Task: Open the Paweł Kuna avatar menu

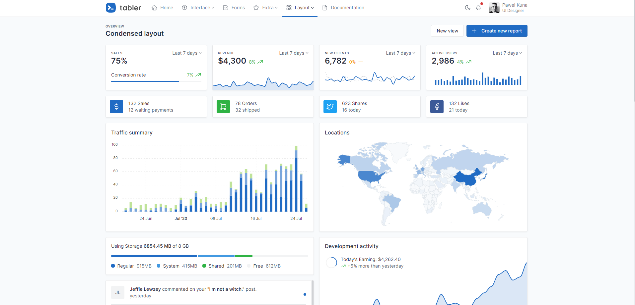Action: [x=494, y=8]
